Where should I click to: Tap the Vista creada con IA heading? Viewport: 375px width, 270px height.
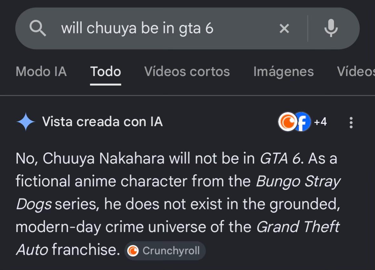(102, 122)
